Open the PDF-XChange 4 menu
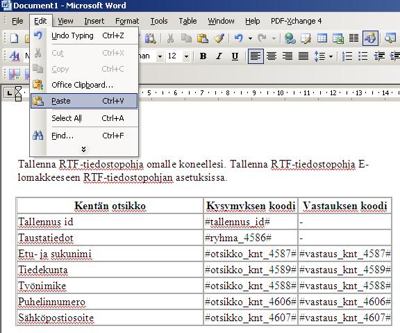Image resolution: width=400 pixels, height=333 pixels. pos(296,21)
